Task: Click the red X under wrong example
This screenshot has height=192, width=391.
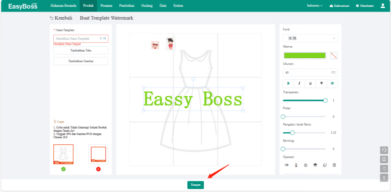Action: 98,169
